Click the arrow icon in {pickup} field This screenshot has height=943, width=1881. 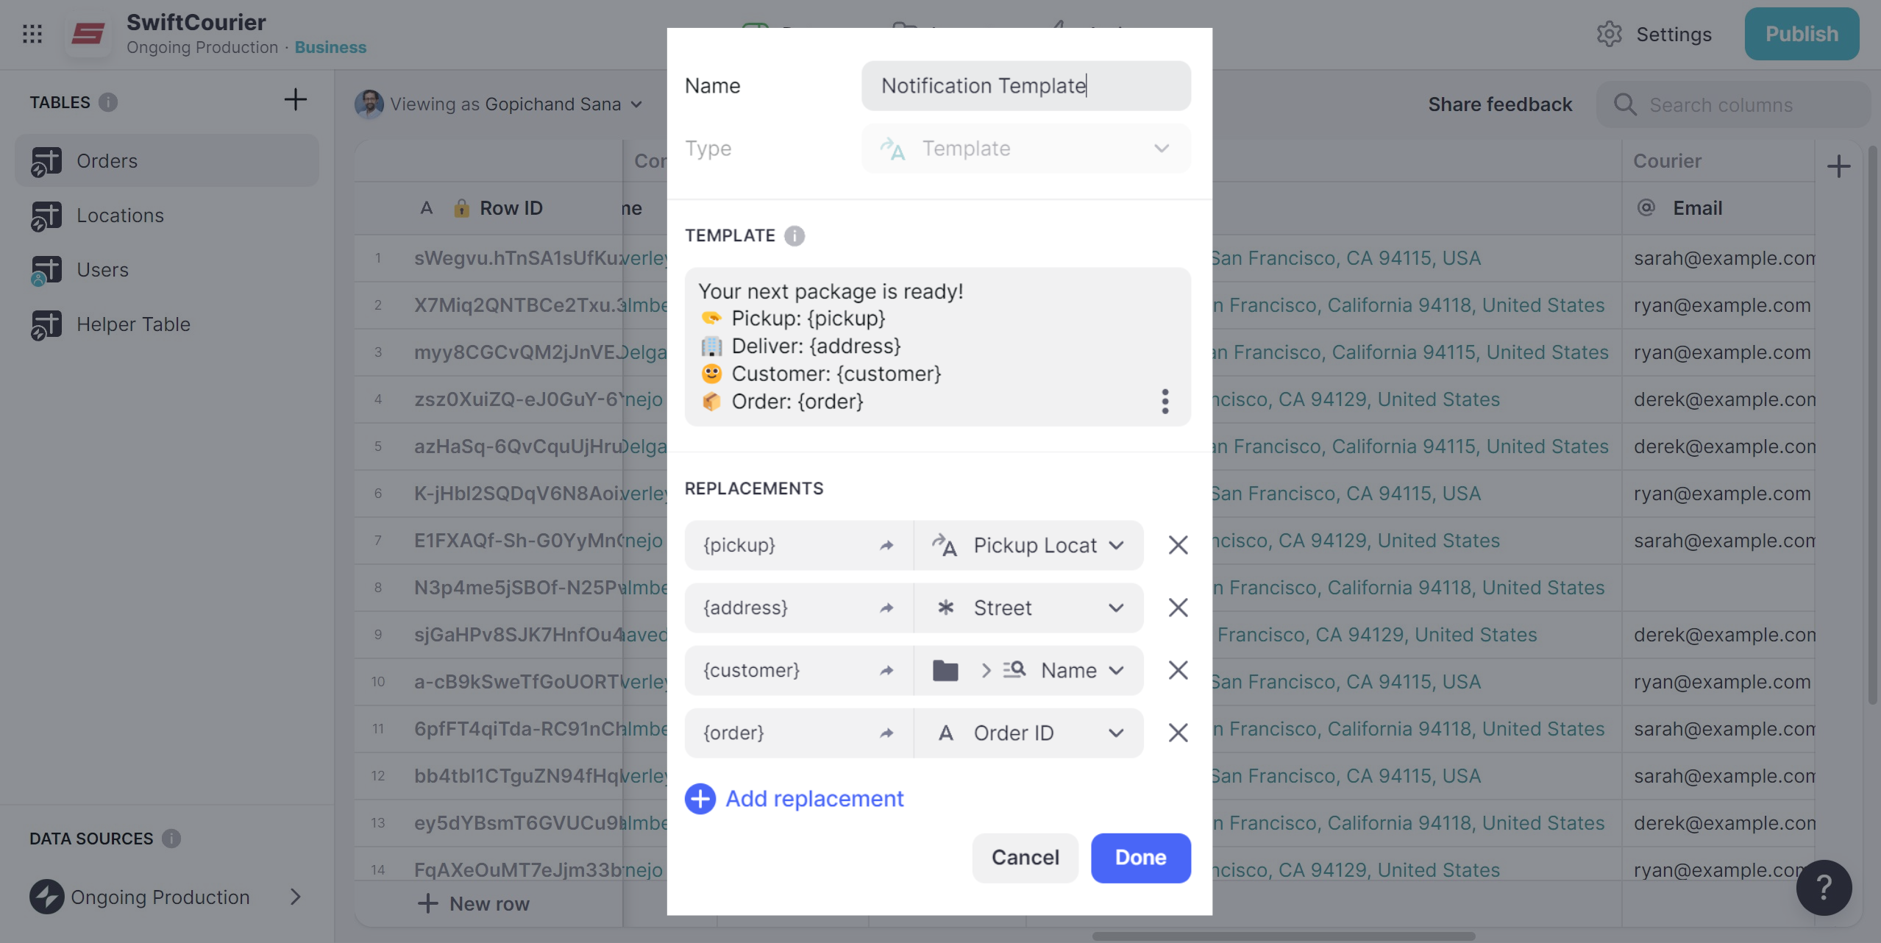[886, 545]
